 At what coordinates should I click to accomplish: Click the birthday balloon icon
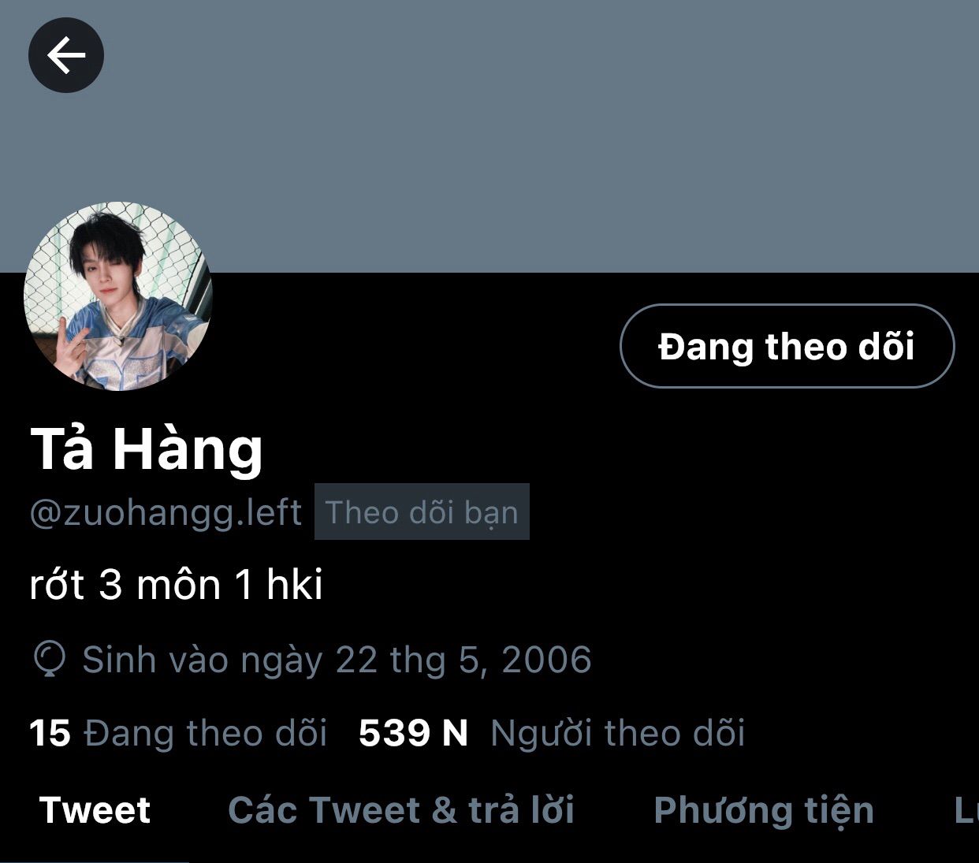pyautogui.click(x=49, y=660)
